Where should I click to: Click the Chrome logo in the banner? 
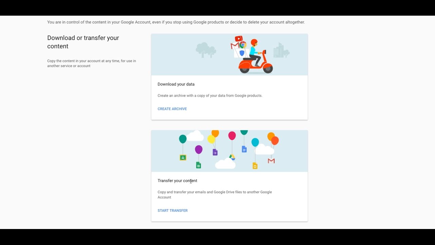(242, 45)
